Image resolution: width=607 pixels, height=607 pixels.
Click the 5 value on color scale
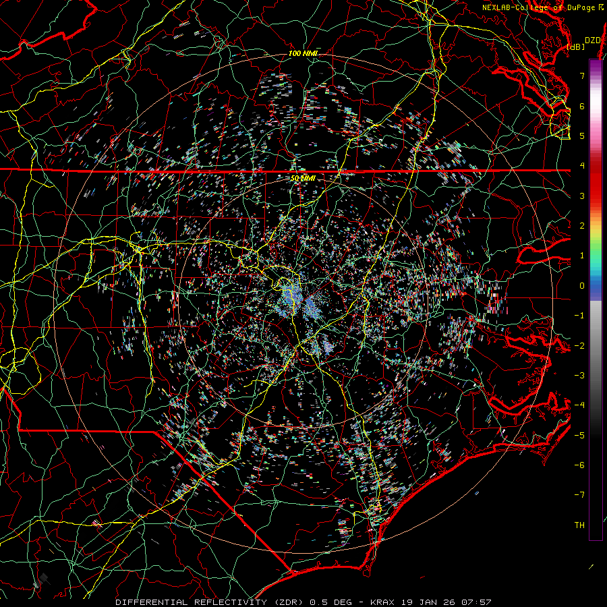click(582, 136)
